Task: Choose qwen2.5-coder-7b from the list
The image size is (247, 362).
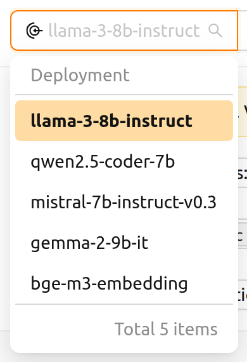Action: (124, 161)
